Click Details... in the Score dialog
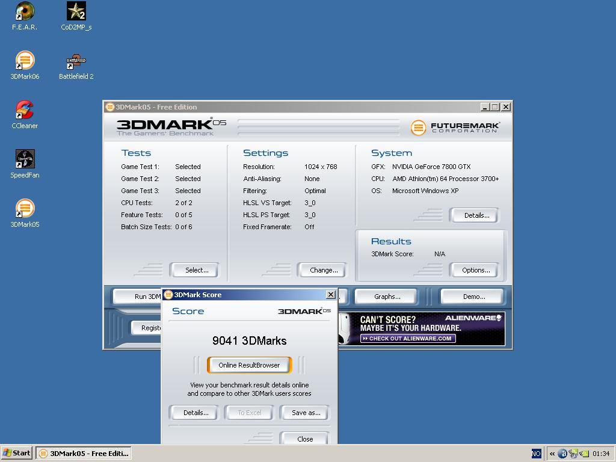 click(x=196, y=413)
